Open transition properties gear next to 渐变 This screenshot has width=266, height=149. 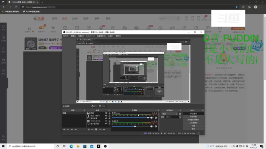click(x=180, y=114)
